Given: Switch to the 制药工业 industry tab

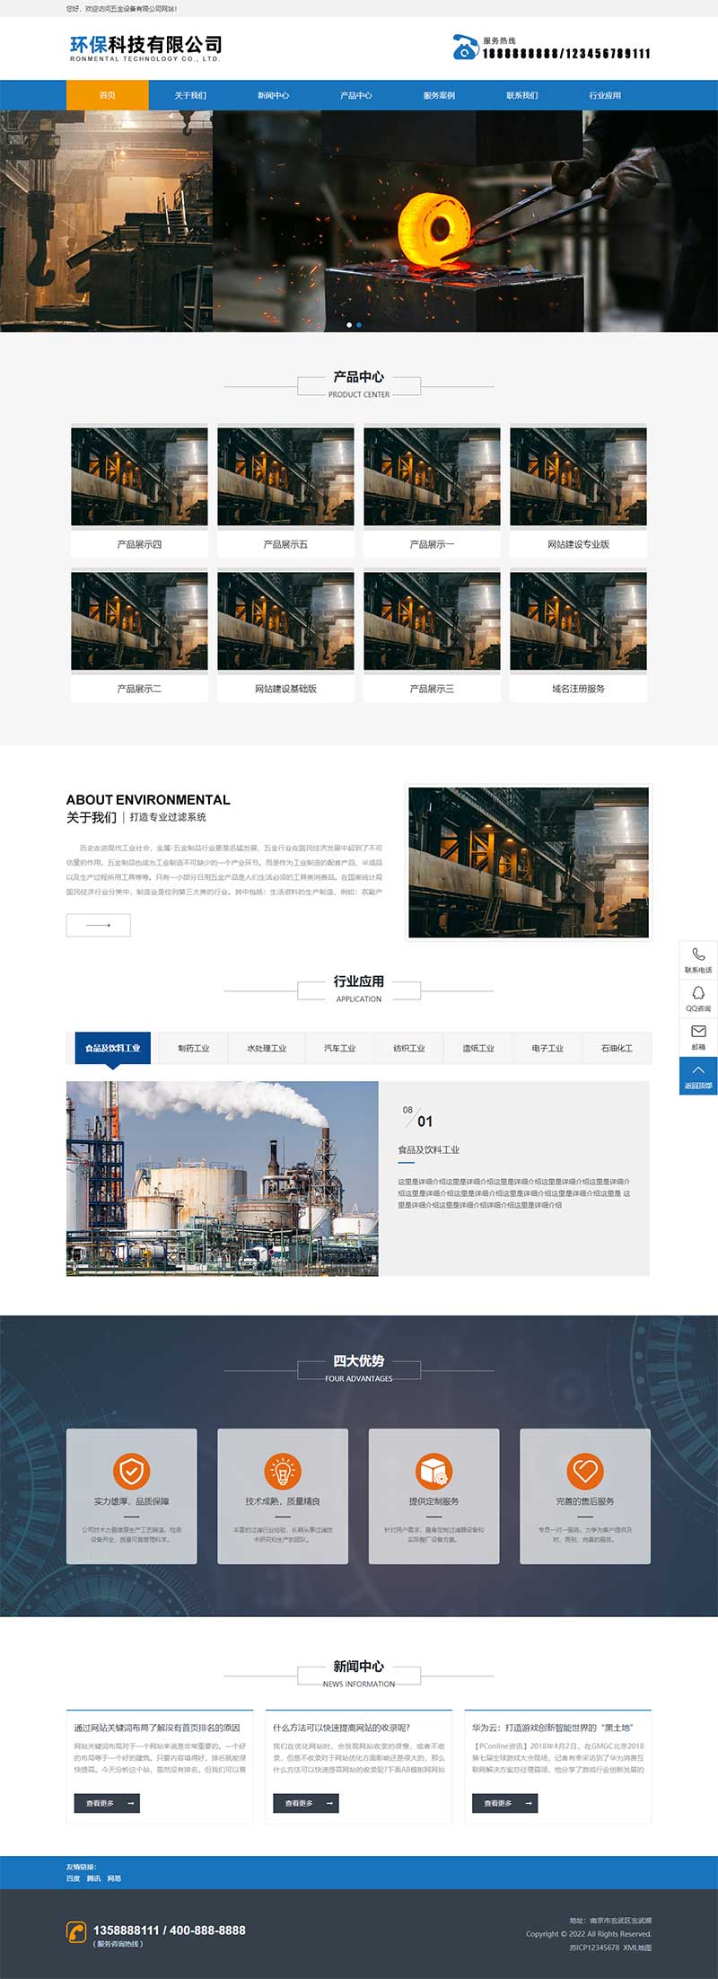Looking at the screenshot, I should click(193, 1048).
